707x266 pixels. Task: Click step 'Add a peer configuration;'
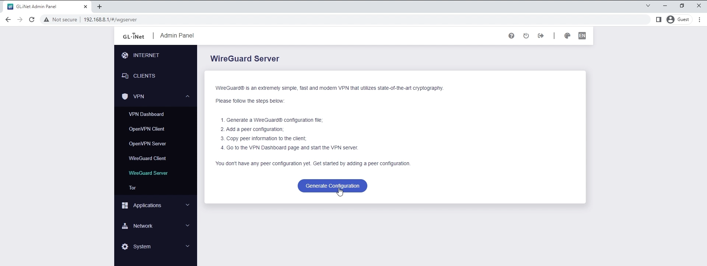[255, 129]
